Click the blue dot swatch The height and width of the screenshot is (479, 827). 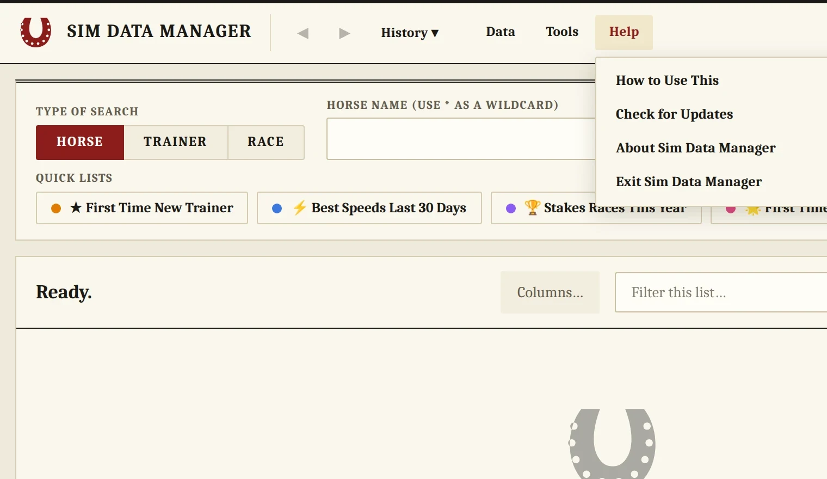[277, 208]
